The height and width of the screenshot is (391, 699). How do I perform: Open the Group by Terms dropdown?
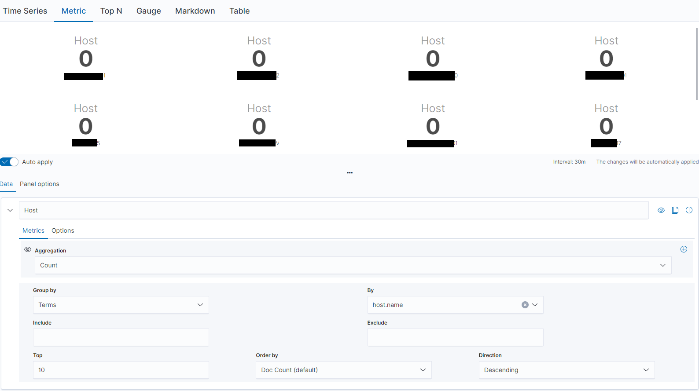(121, 305)
